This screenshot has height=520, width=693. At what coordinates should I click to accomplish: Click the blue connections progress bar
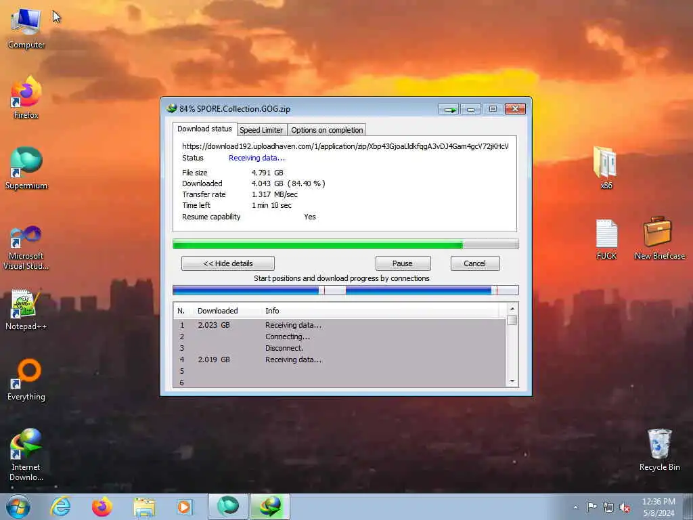pos(346,290)
